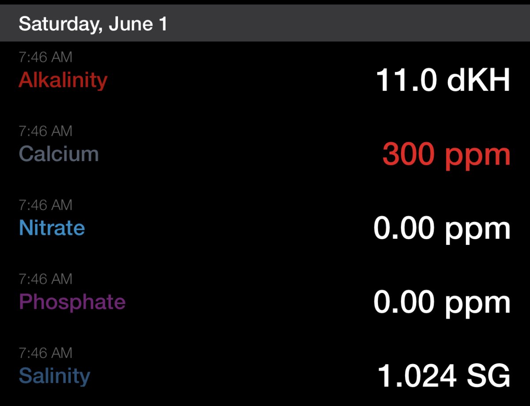Open the Nitrate parameter label

point(52,228)
